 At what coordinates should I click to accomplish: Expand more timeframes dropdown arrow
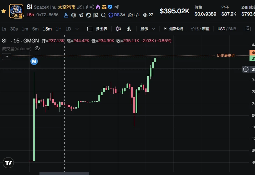pos(77,29)
